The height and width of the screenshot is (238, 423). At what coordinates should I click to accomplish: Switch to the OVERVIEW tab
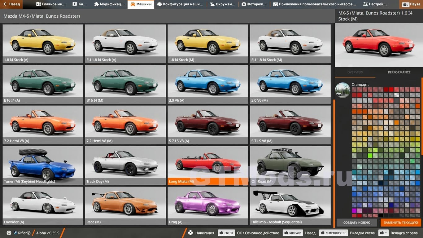pos(355,72)
